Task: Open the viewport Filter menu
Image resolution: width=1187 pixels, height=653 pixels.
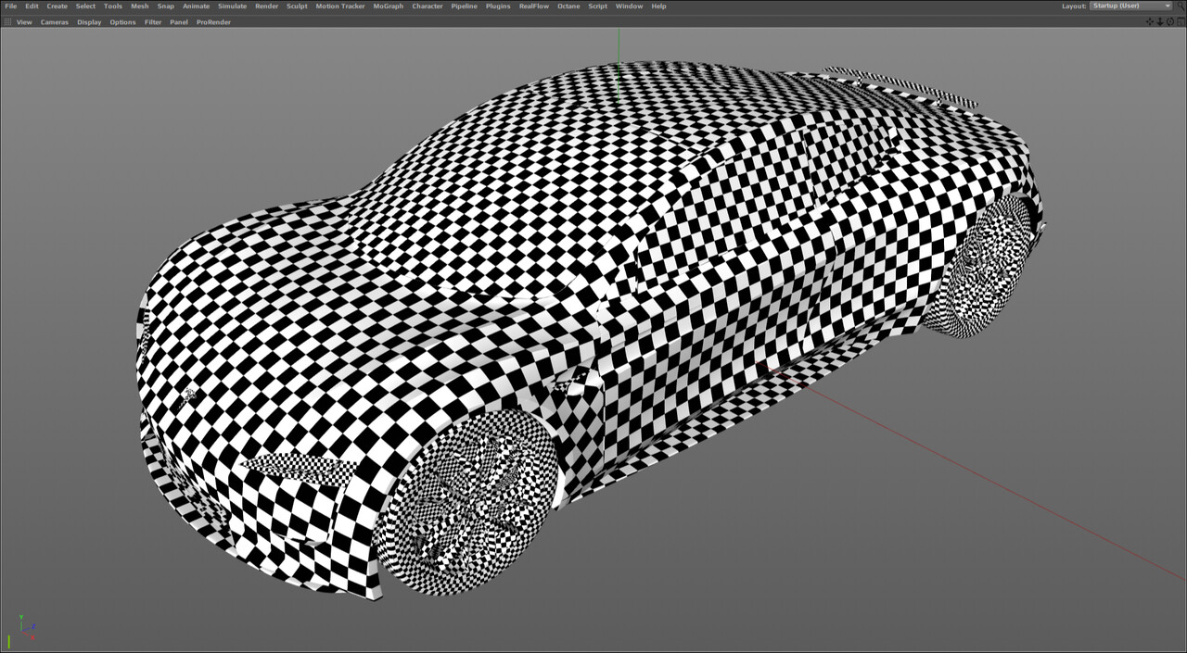Action: coord(153,21)
